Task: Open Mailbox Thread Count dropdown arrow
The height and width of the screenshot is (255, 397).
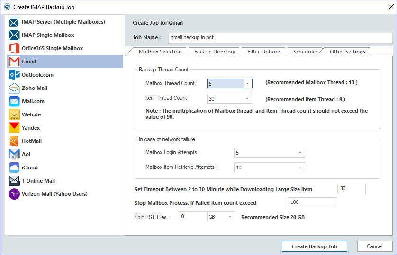Action: click(248, 83)
